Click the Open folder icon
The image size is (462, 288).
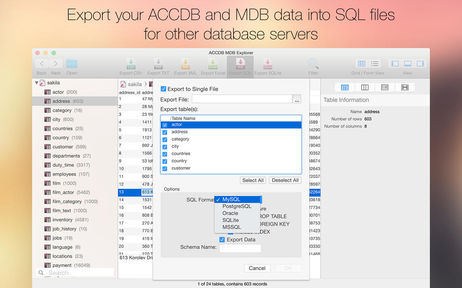(x=72, y=64)
